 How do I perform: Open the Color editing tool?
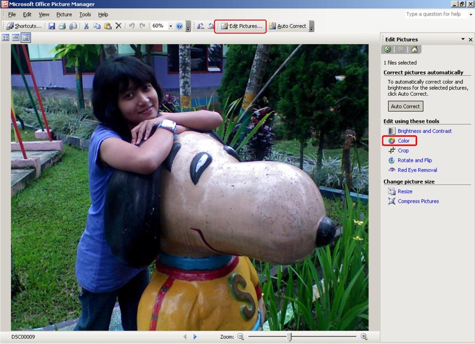403,141
